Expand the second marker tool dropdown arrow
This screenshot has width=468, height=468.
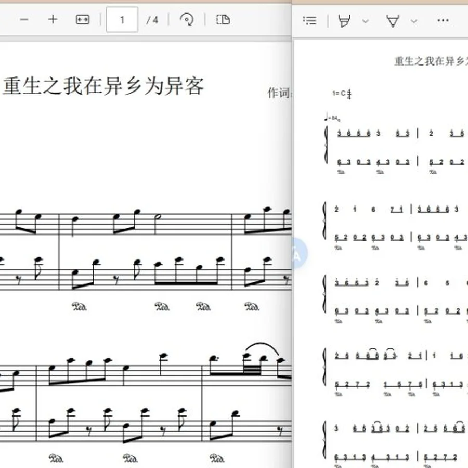(414, 21)
